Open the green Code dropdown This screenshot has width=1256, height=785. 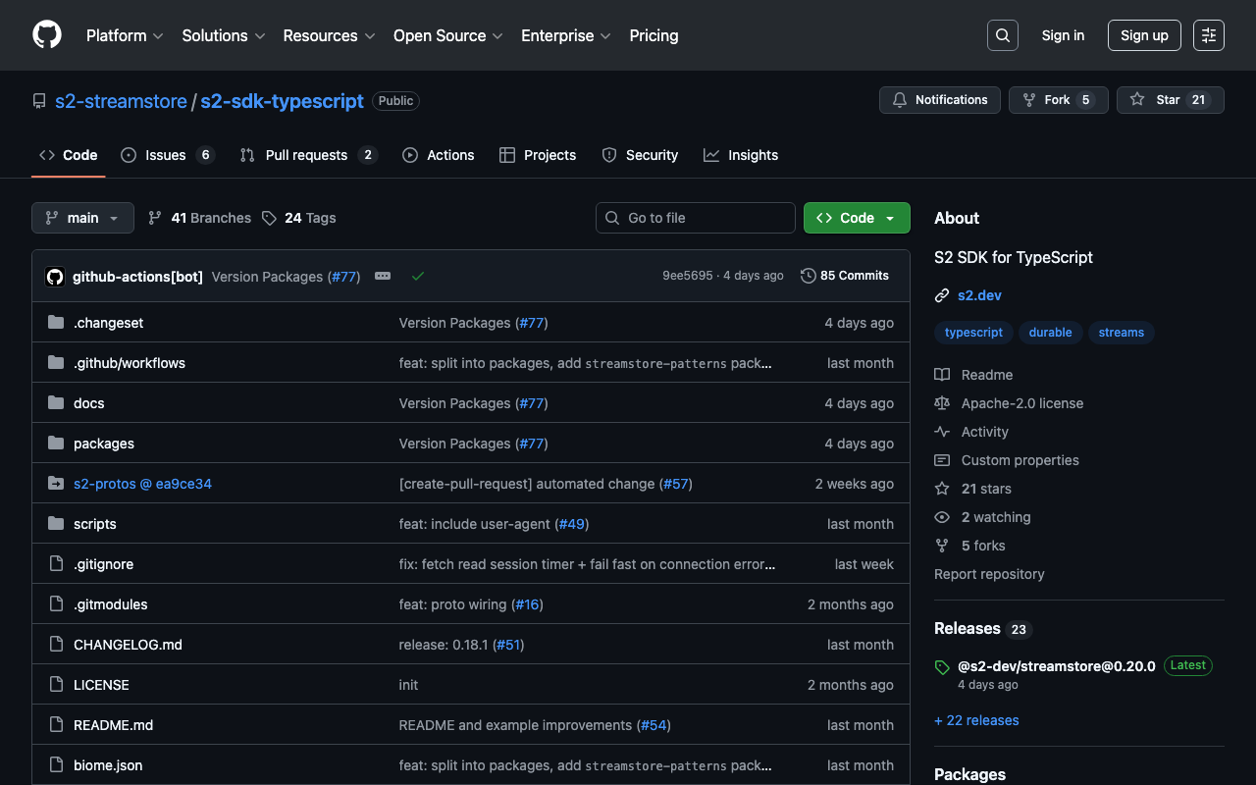(x=856, y=217)
